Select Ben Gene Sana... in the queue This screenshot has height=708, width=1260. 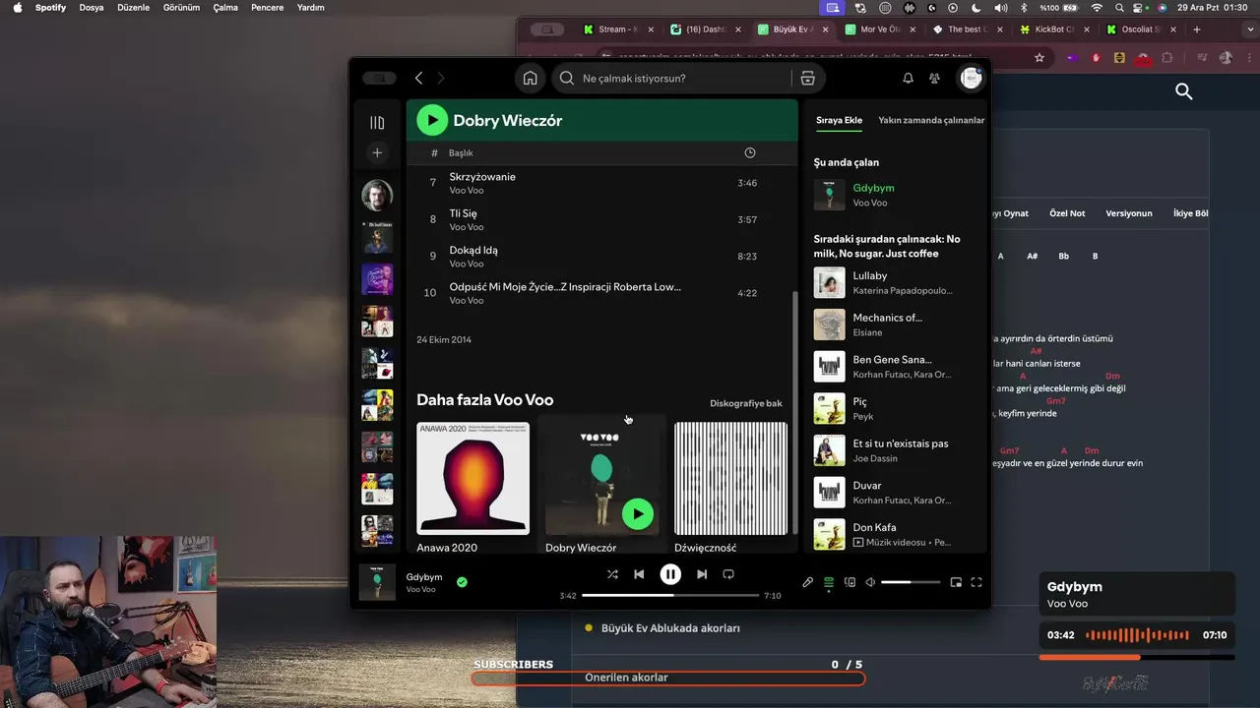(x=896, y=366)
